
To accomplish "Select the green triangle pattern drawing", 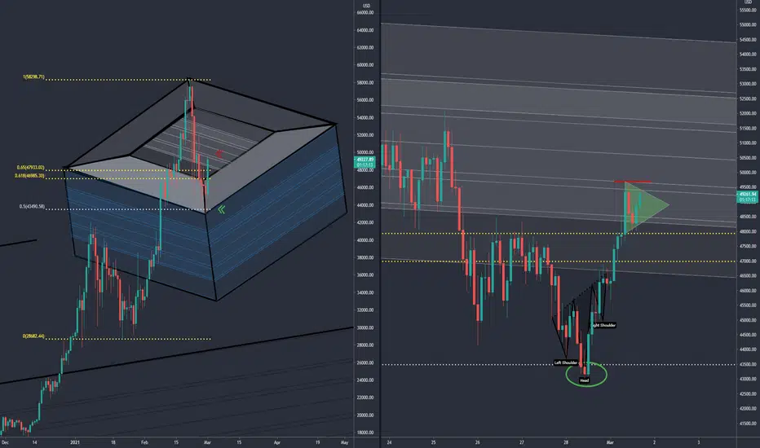I will pos(649,205).
